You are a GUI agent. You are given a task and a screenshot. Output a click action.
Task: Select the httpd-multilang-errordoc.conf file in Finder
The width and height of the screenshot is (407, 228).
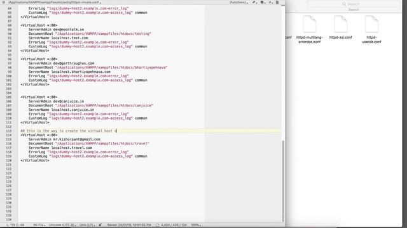click(x=310, y=30)
